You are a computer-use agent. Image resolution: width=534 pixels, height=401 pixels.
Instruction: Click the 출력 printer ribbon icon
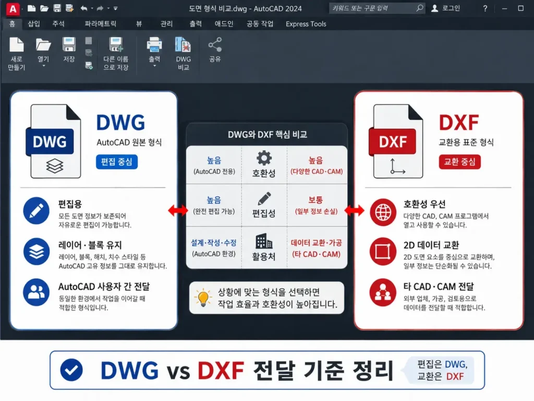[x=154, y=45]
